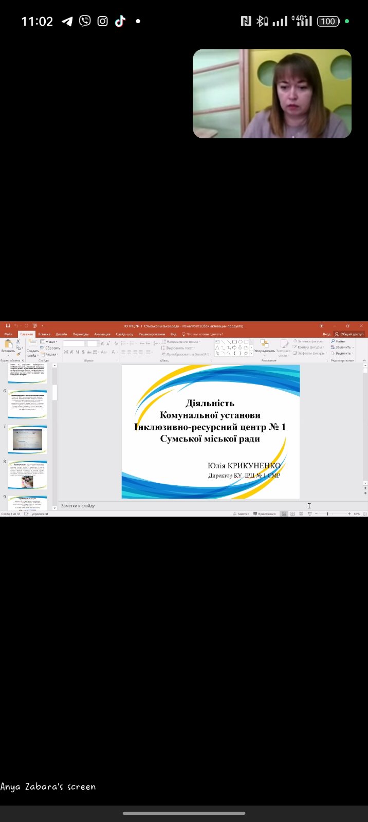Open the Insert (Вставка) ribbon tab

(44, 334)
